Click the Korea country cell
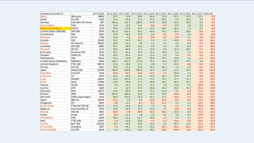 coord(56,115)
